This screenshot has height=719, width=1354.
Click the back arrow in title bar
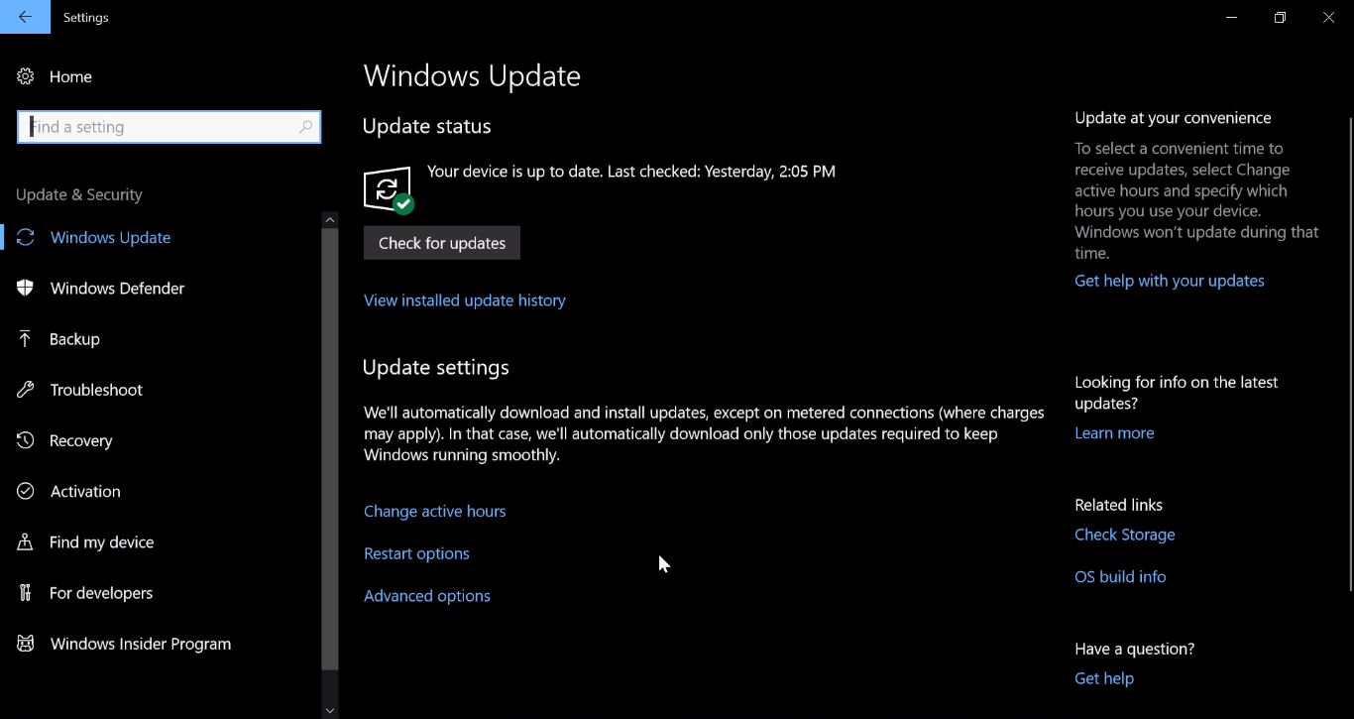[25, 17]
